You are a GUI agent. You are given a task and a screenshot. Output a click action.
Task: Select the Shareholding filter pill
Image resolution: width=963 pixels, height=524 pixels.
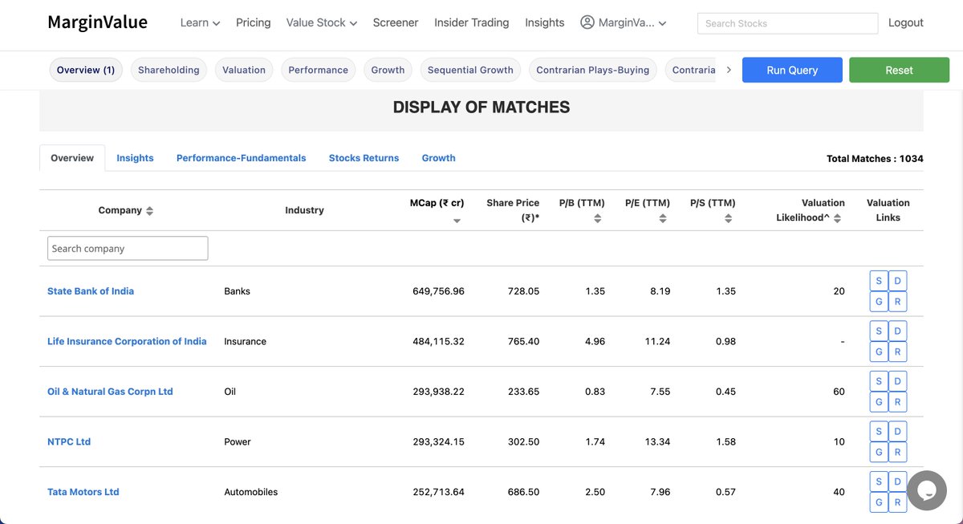(x=169, y=70)
